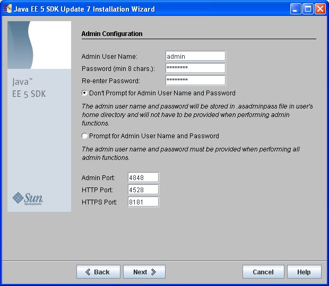Cancel the installation wizard
This screenshot has width=329, height=286.
[263, 272]
